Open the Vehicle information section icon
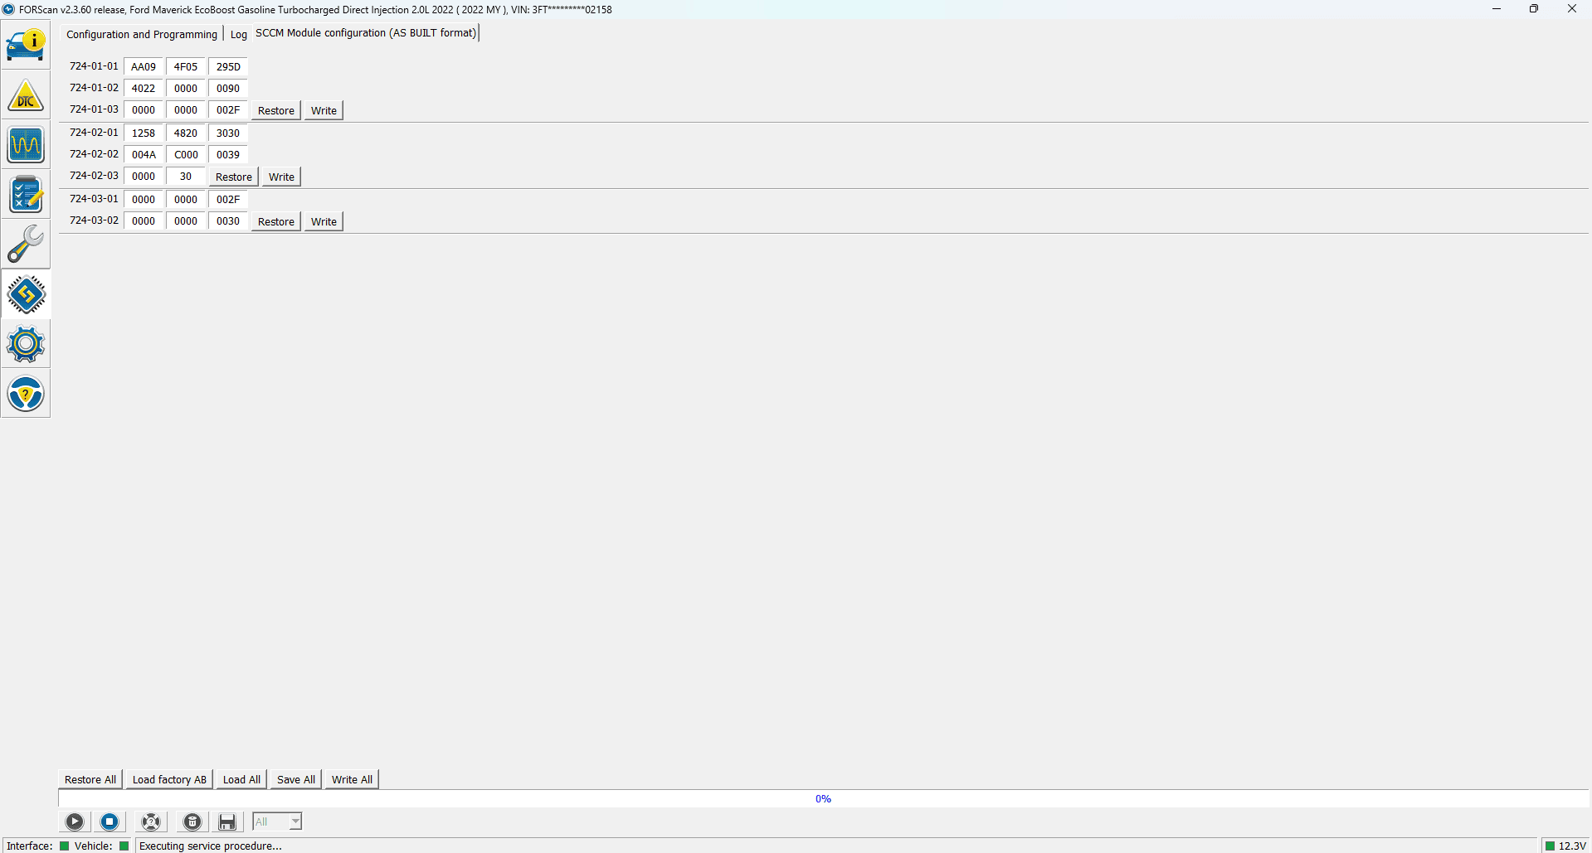 [26, 45]
